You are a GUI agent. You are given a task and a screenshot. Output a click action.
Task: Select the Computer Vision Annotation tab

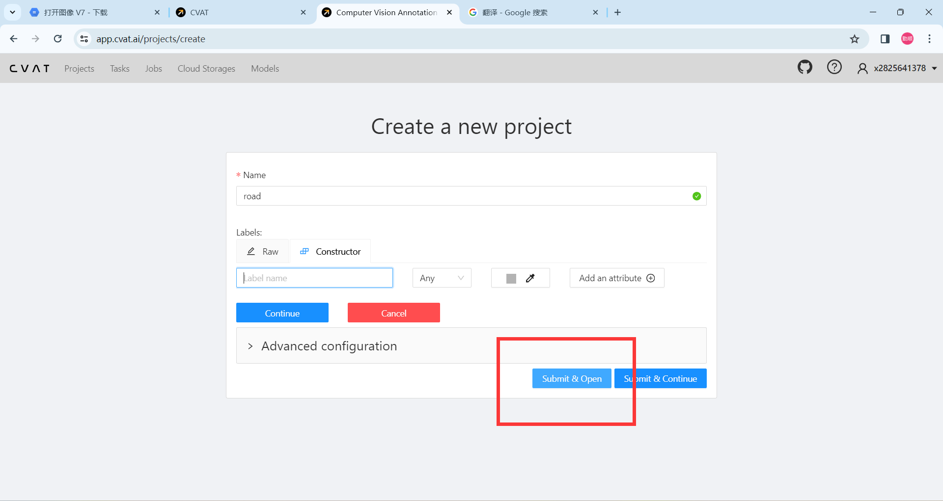tap(388, 12)
